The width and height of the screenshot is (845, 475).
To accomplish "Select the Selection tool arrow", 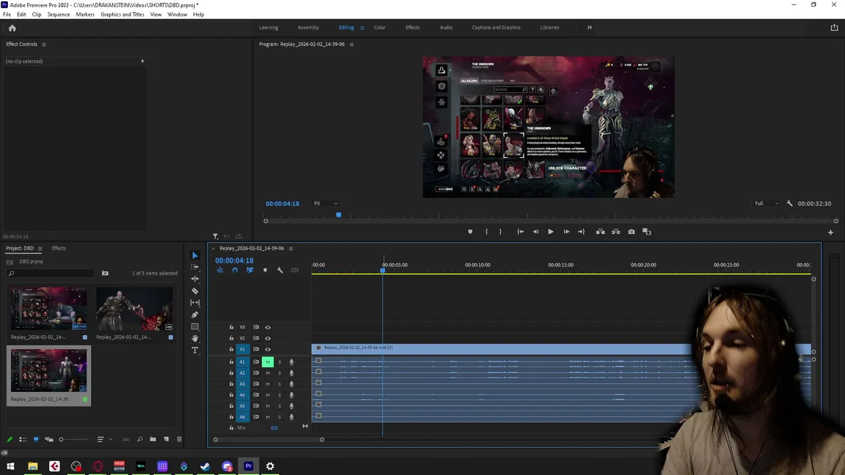I will (x=195, y=255).
